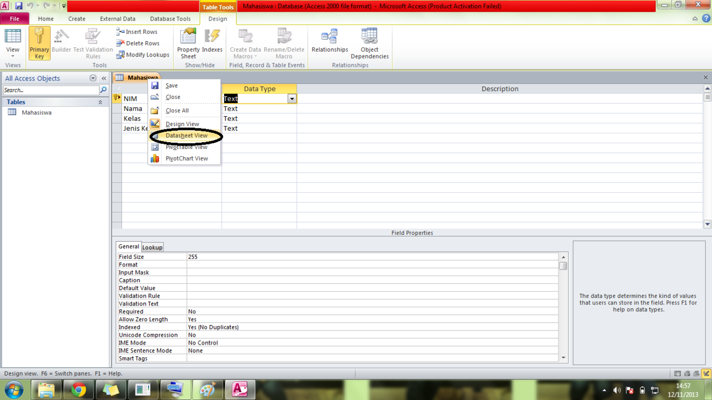Viewport: 712px width, 400px height.
Task: Choose PivotChart View in context menu
Action: click(184, 158)
